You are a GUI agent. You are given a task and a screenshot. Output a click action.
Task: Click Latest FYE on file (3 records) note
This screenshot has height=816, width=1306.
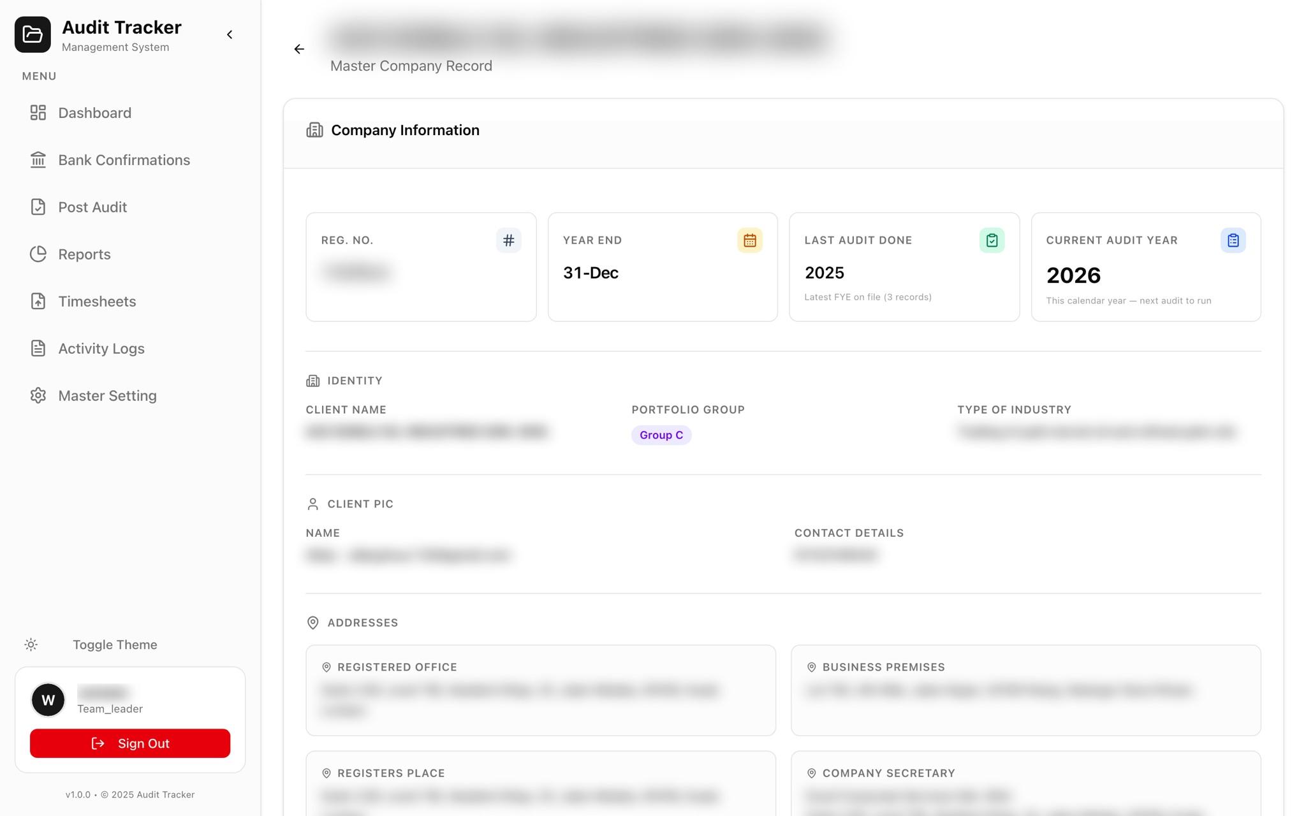(868, 297)
